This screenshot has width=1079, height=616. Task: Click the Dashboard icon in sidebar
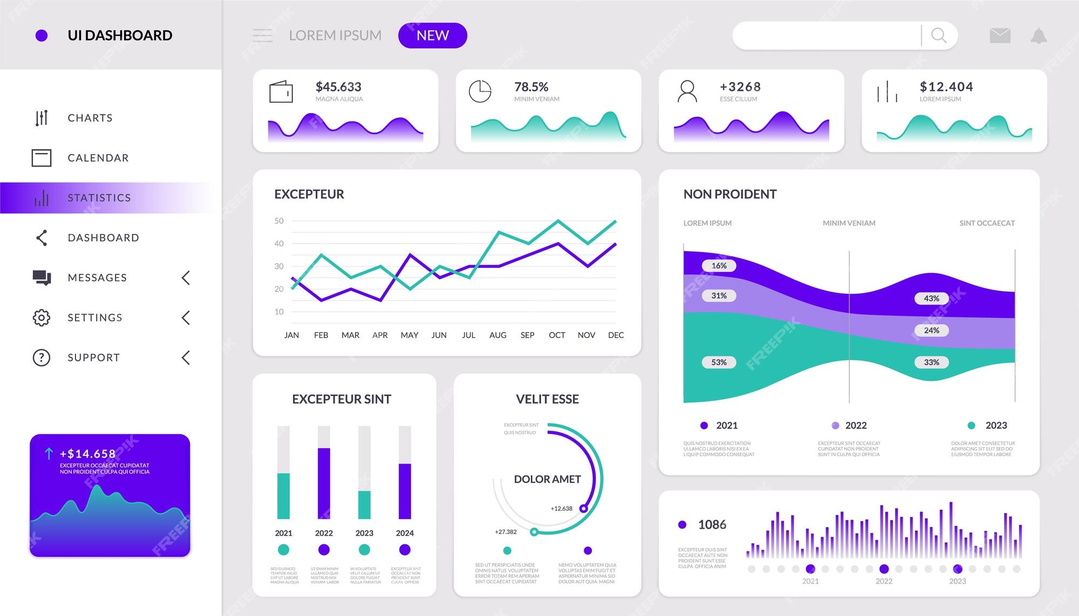pyautogui.click(x=41, y=237)
